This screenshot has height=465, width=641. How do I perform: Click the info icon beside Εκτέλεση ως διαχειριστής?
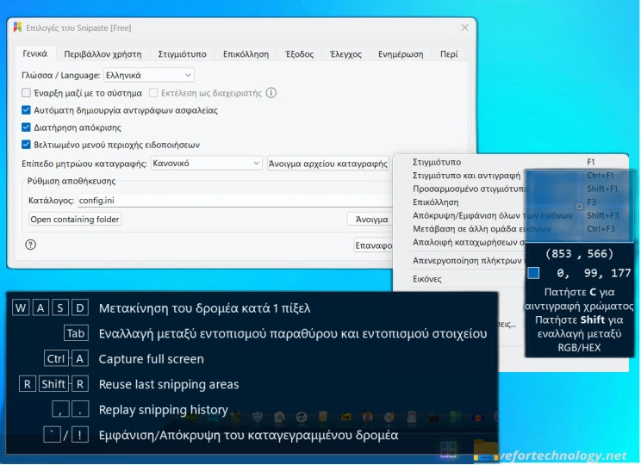click(271, 93)
